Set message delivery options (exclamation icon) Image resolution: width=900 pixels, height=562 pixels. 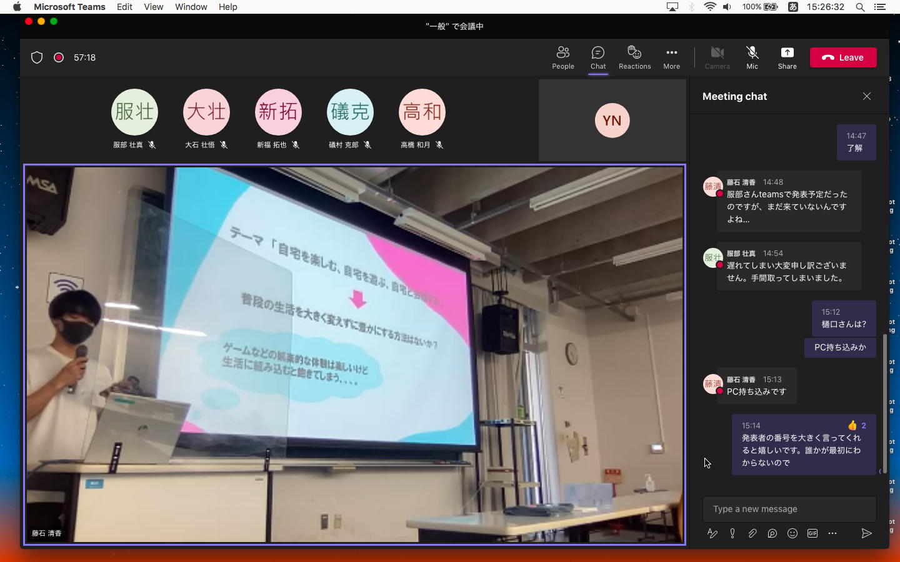coord(732,533)
